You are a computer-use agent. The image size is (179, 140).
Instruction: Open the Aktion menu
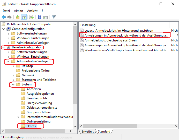tap(18, 11)
